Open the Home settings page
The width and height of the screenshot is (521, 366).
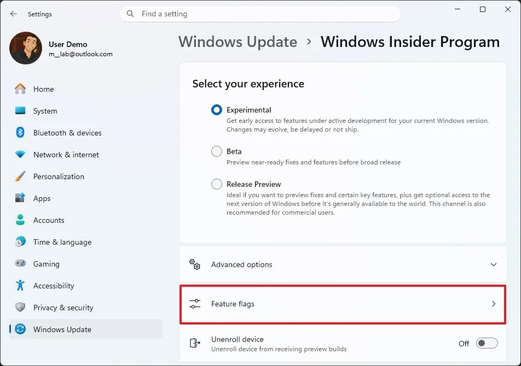pos(86,89)
